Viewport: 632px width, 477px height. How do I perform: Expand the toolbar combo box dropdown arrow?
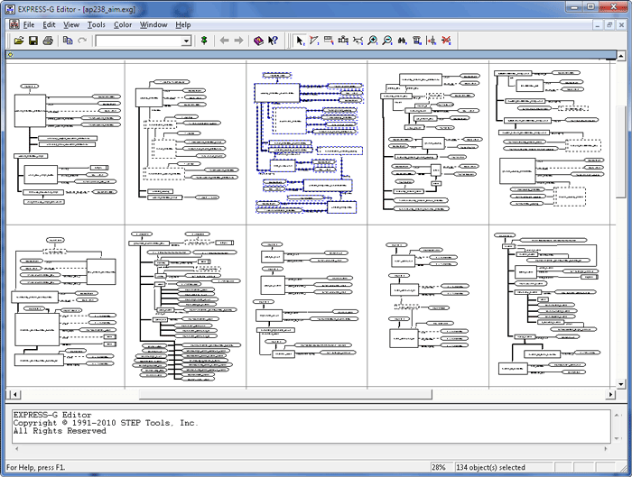[186, 41]
